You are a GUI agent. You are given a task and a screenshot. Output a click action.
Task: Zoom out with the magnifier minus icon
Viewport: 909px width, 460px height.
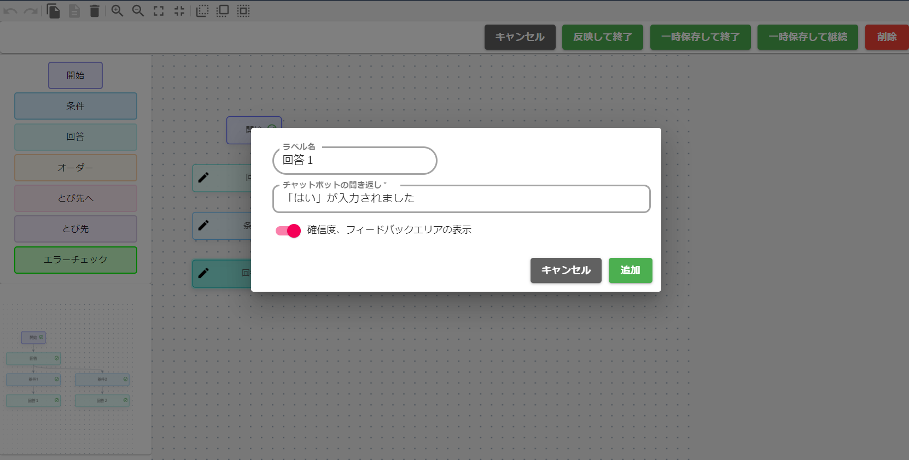pos(138,11)
